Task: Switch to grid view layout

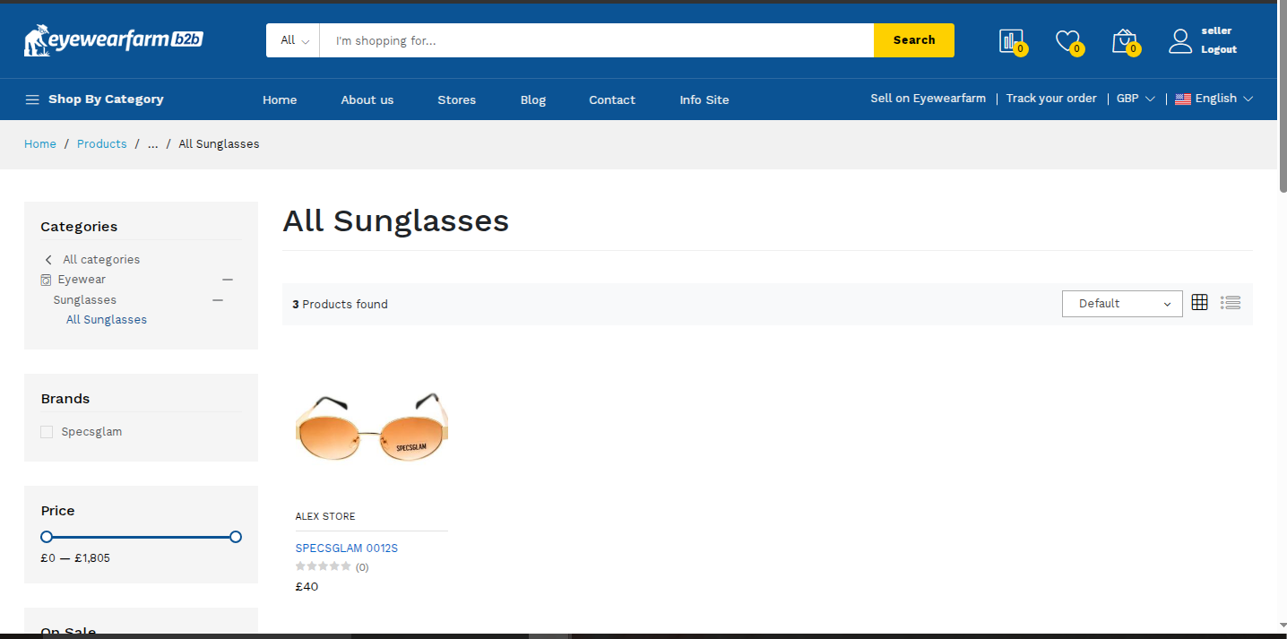Action: 1200,303
